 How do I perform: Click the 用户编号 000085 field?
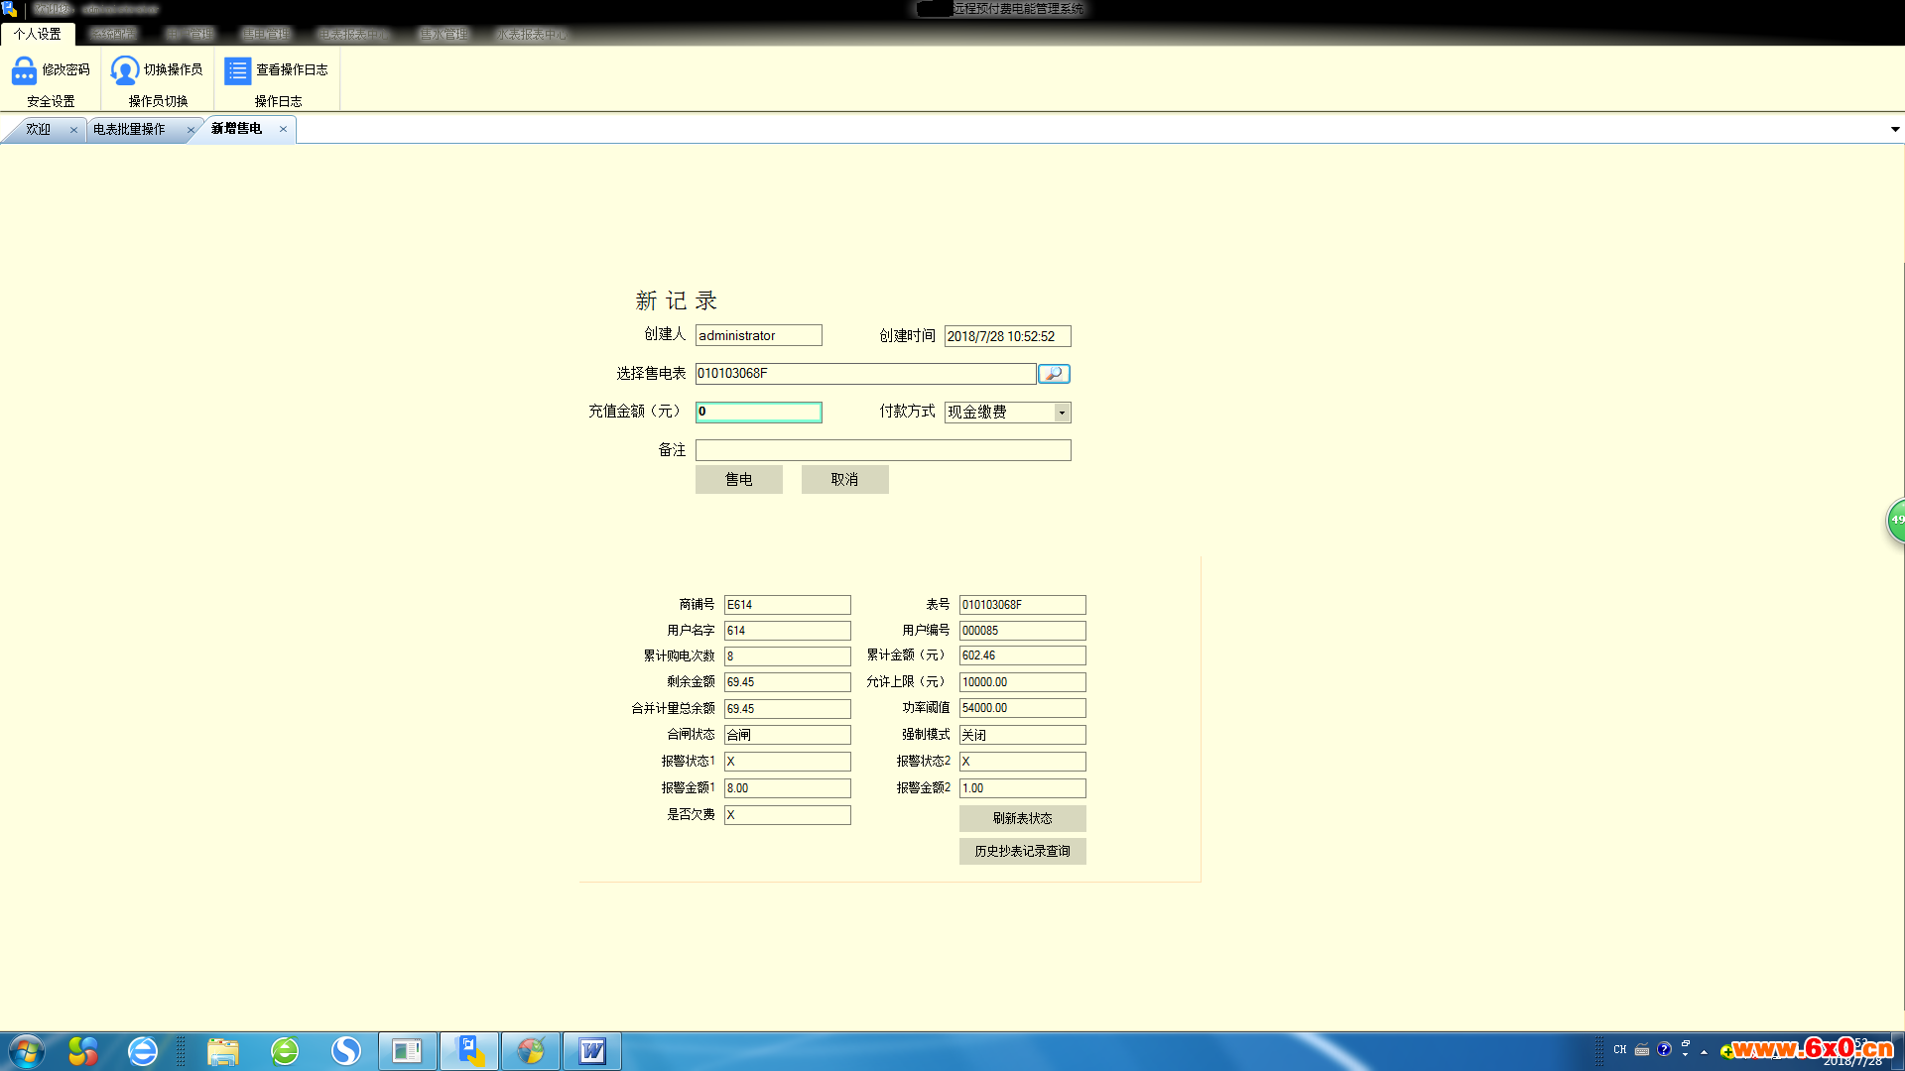[x=1023, y=631]
